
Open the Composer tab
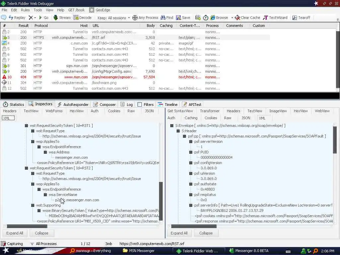click(105, 105)
